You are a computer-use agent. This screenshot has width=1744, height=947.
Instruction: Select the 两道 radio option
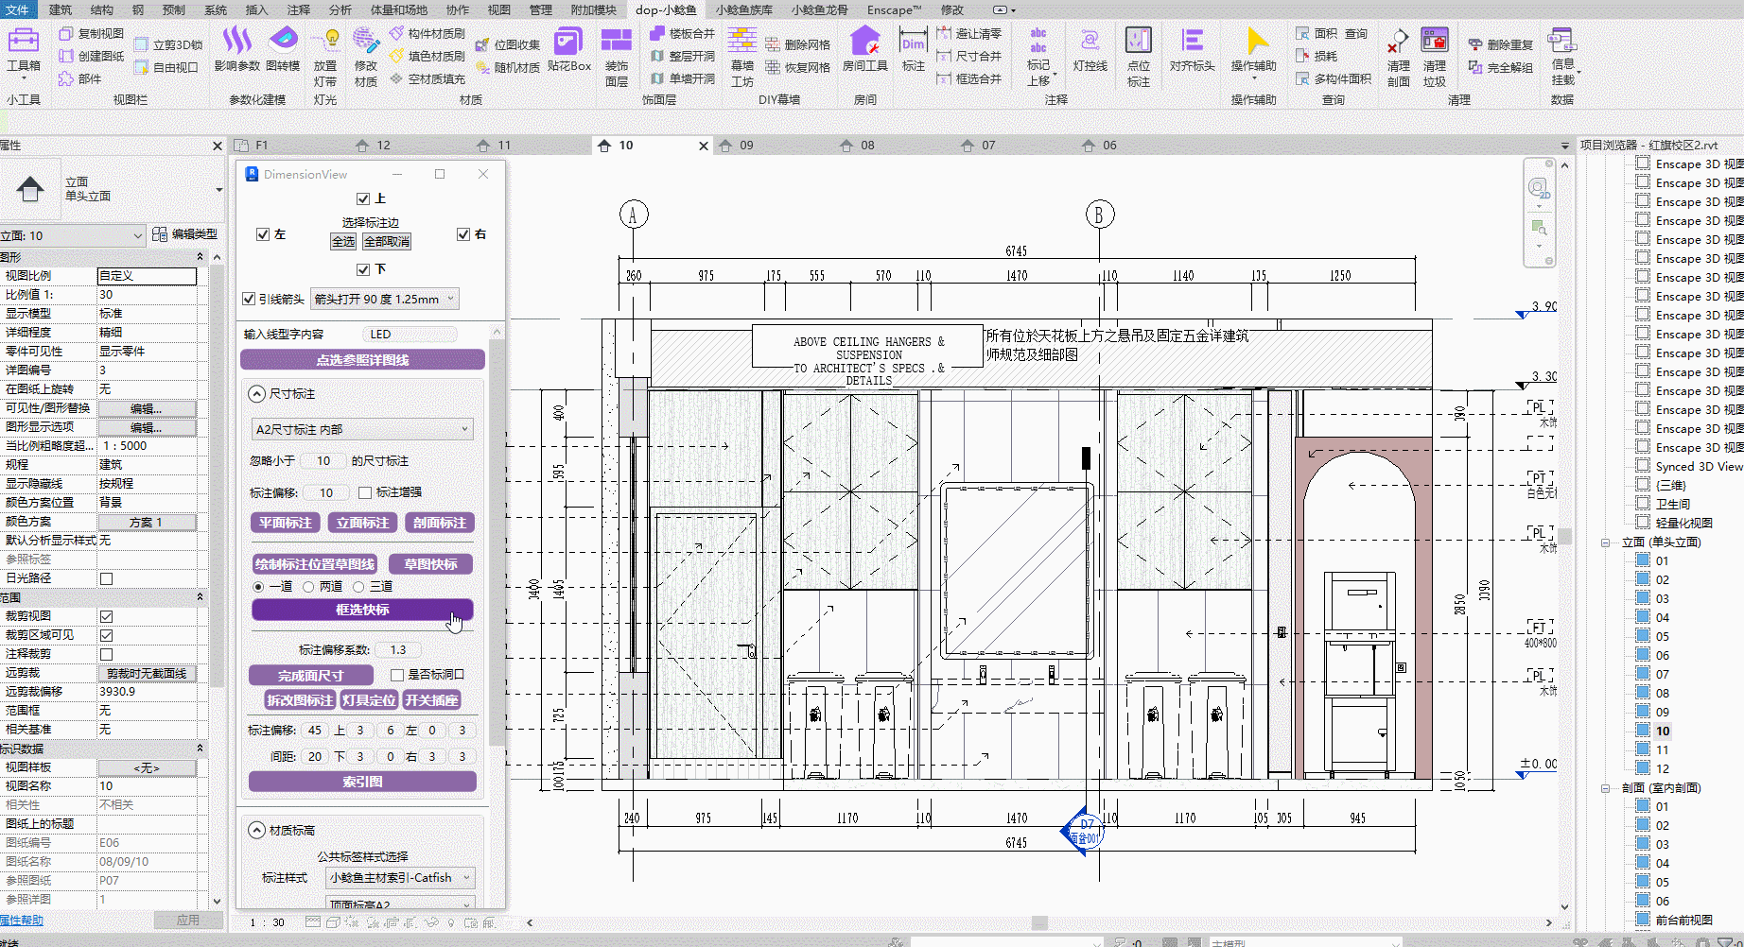click(308, 587)
